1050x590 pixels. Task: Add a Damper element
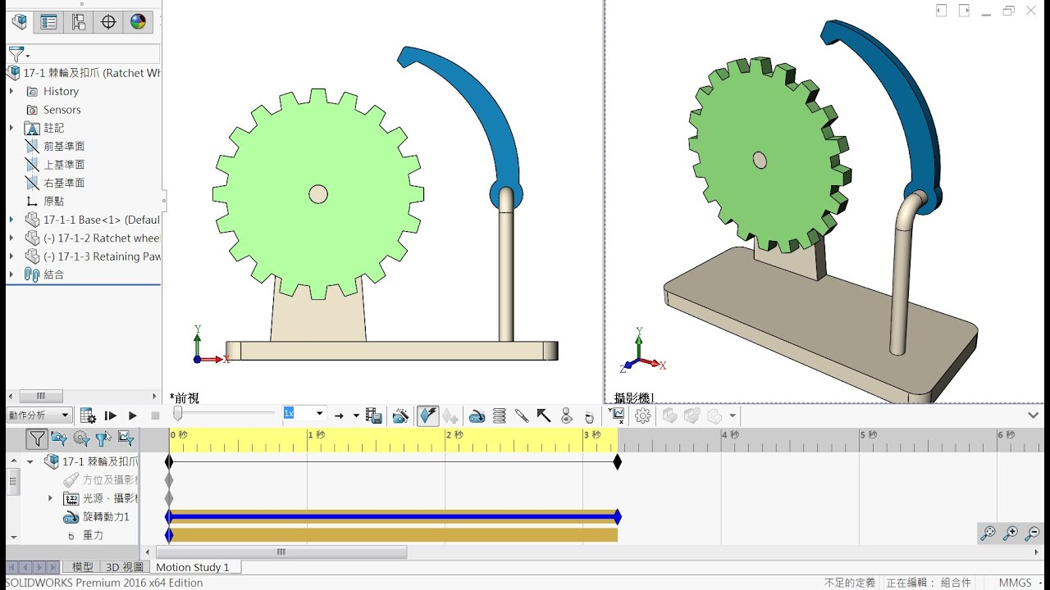click(x=522, y=416)
